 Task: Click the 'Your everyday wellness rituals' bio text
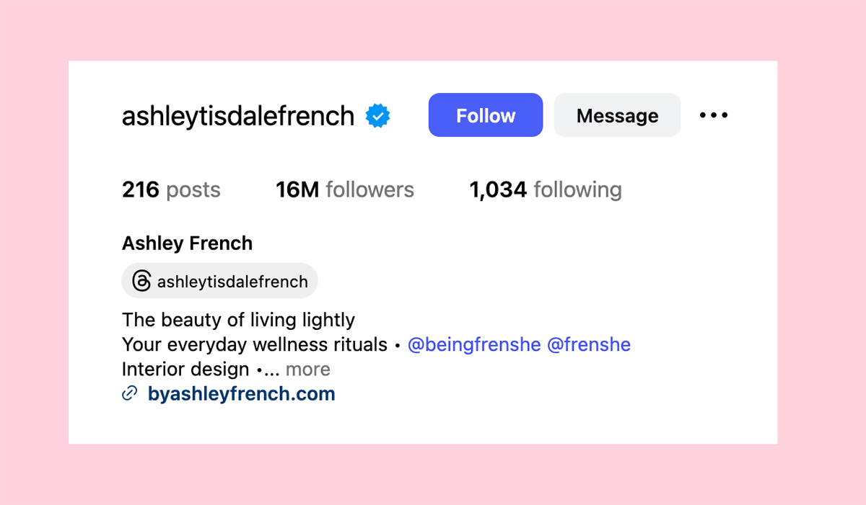[254, 344]
